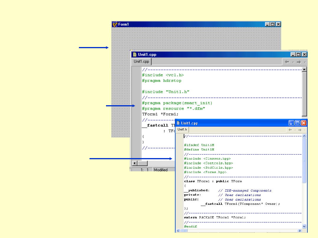Click the 'TForm1 *Form1;' line
The image size is (318, 238).
pos(160,114)
